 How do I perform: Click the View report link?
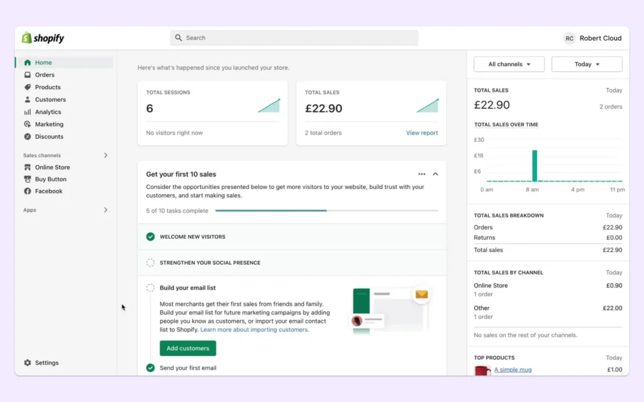[422, 133]
